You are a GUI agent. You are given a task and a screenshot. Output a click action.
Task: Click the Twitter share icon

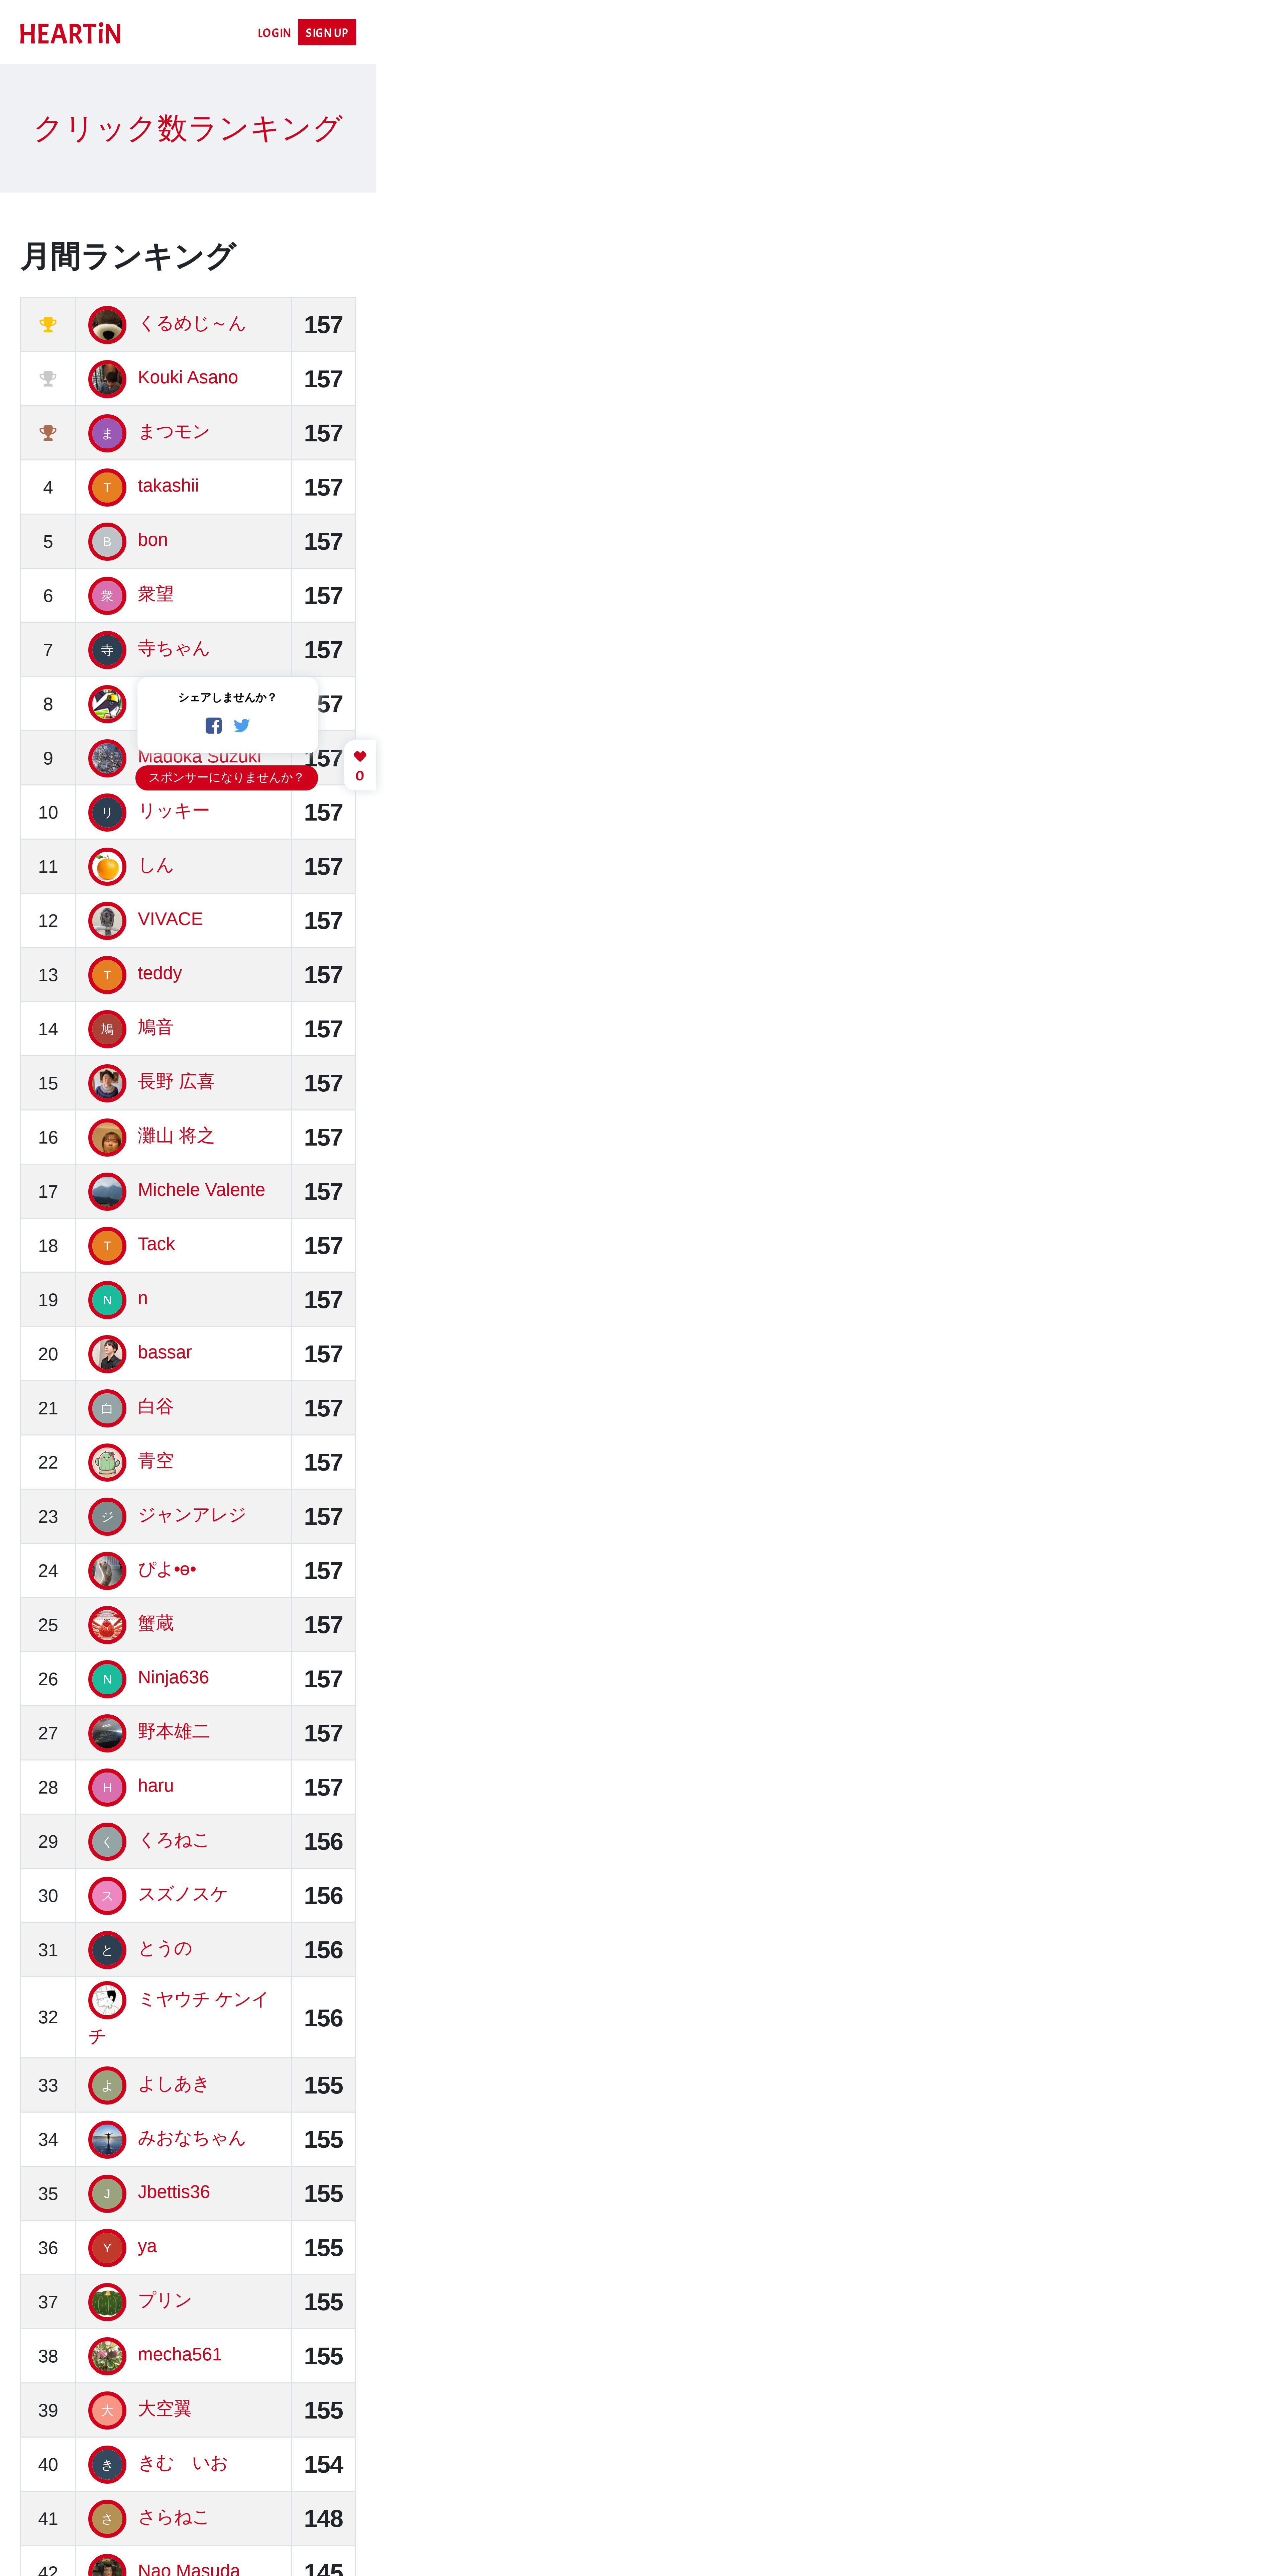[x=241, y=725]
